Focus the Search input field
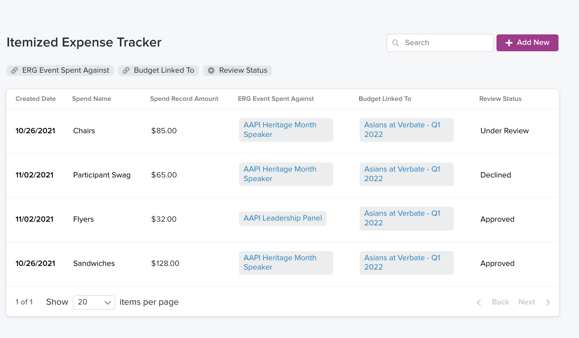The image size is (579, 338). [445, 43]
